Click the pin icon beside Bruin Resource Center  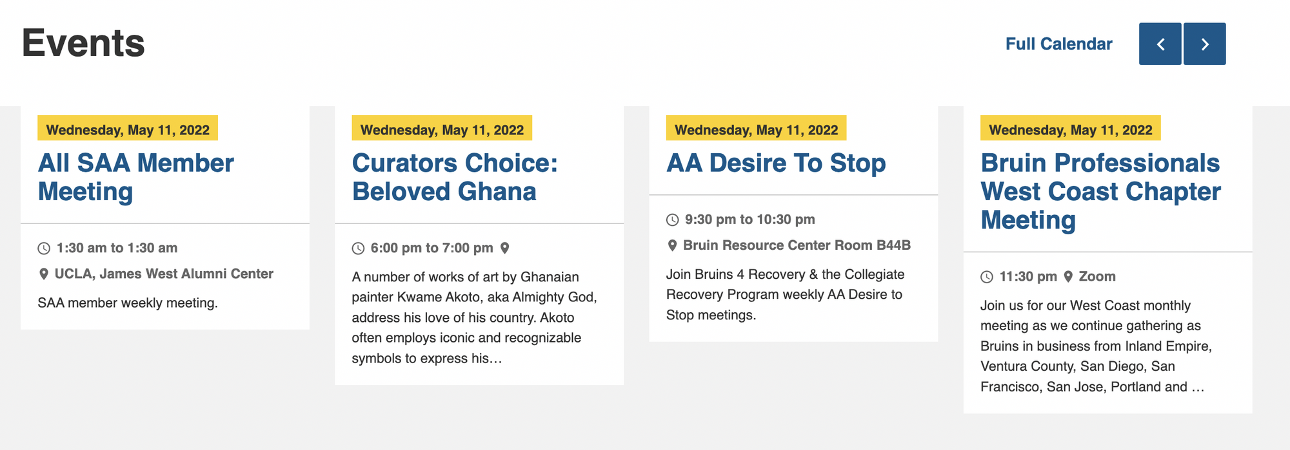pos(672,245)
